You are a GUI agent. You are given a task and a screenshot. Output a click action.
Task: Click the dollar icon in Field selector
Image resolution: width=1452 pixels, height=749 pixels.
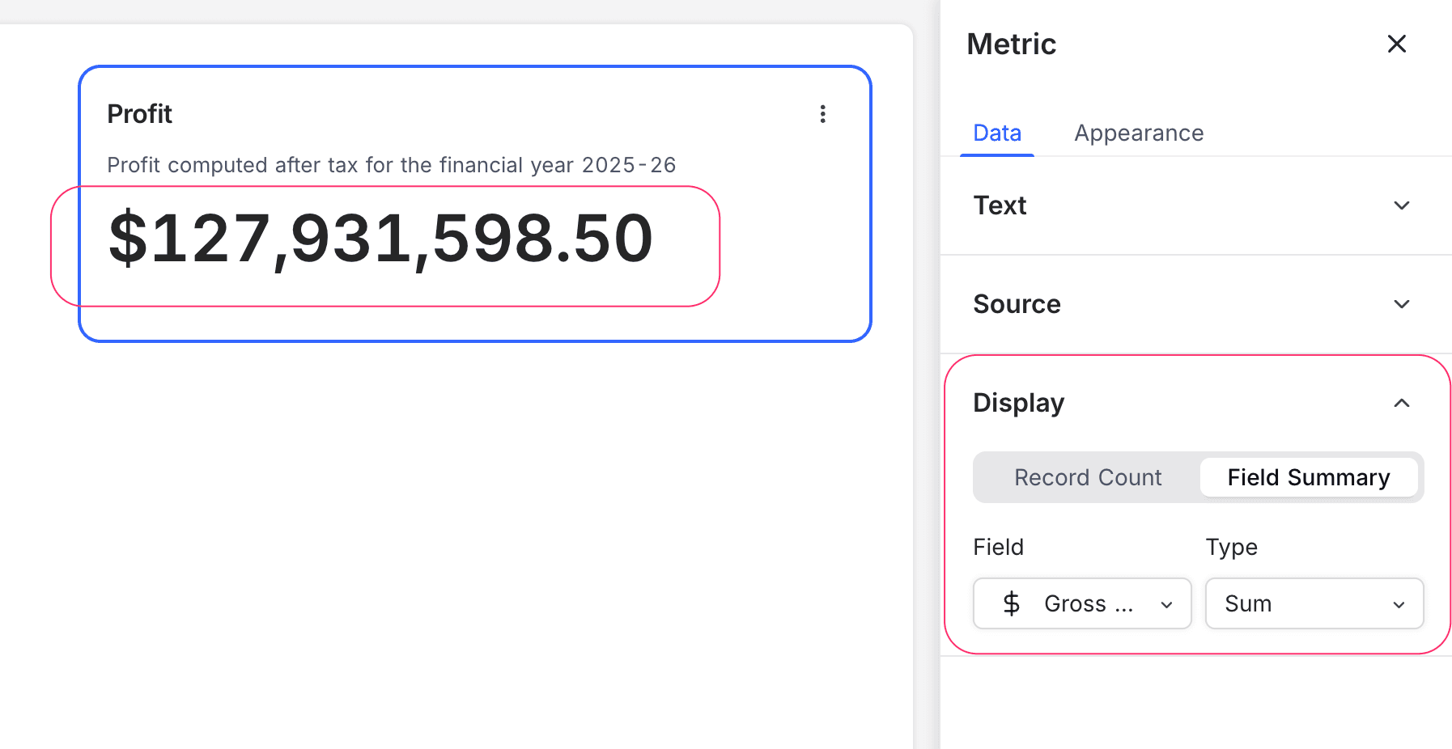click(x=1011, y=603)
